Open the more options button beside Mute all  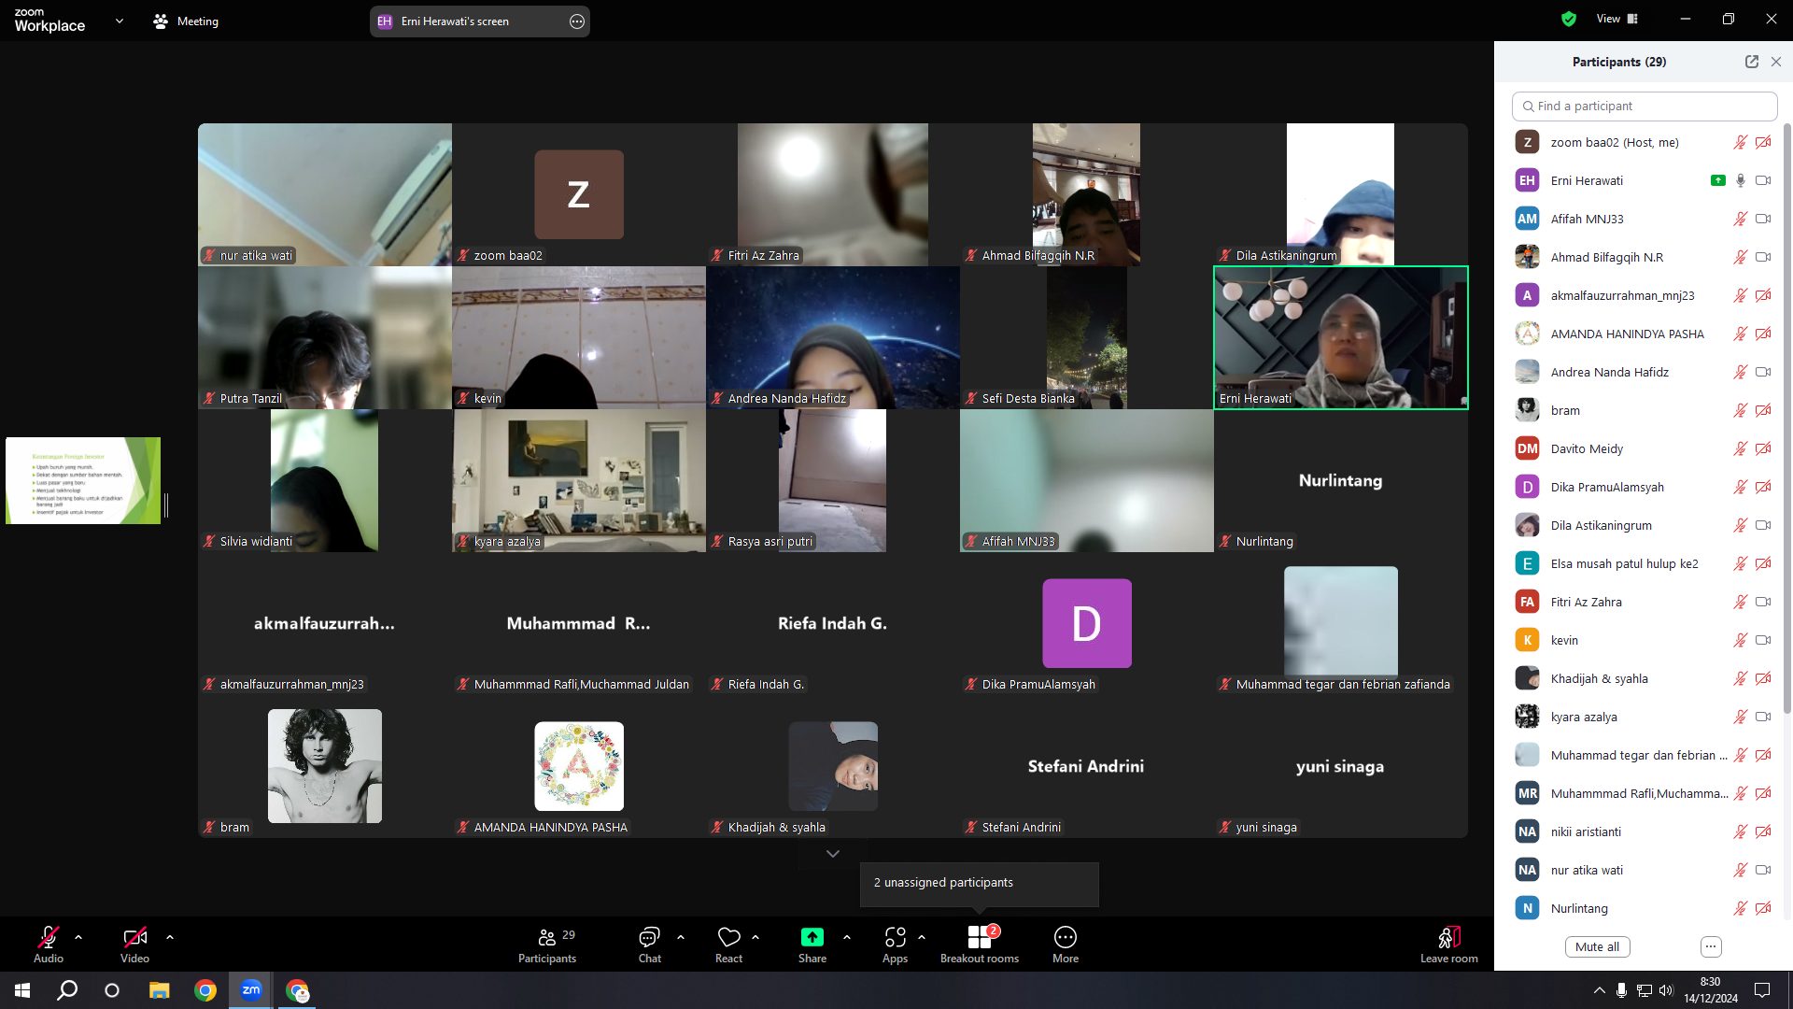pyautogui.click(x=1711, y=946)
